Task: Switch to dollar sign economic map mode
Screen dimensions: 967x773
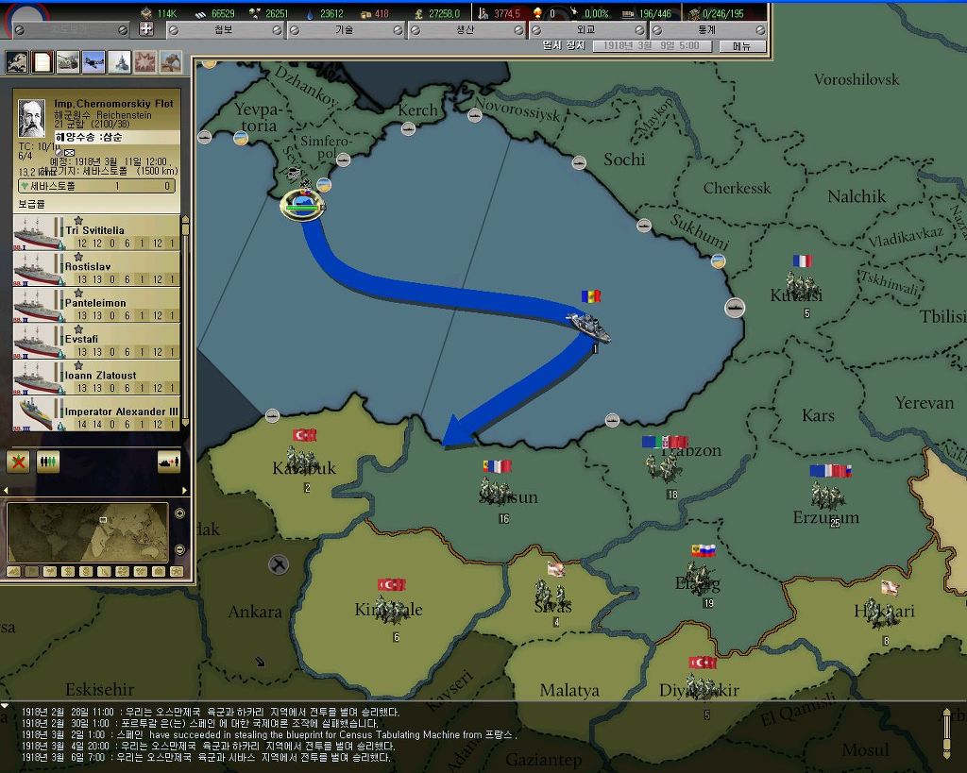Action: tap(68, 571)
